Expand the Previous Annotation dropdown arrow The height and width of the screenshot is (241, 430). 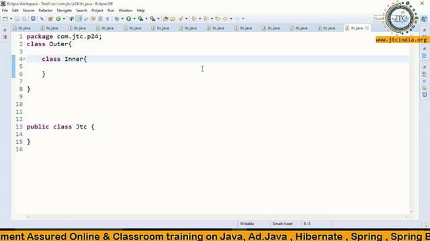tap(212, 19)
